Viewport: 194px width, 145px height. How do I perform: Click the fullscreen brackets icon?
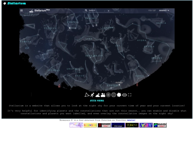(130, 95)
